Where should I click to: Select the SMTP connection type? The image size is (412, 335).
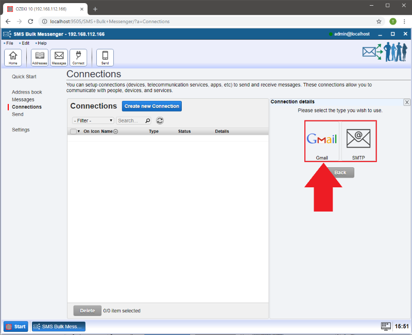tap(358, 141)
